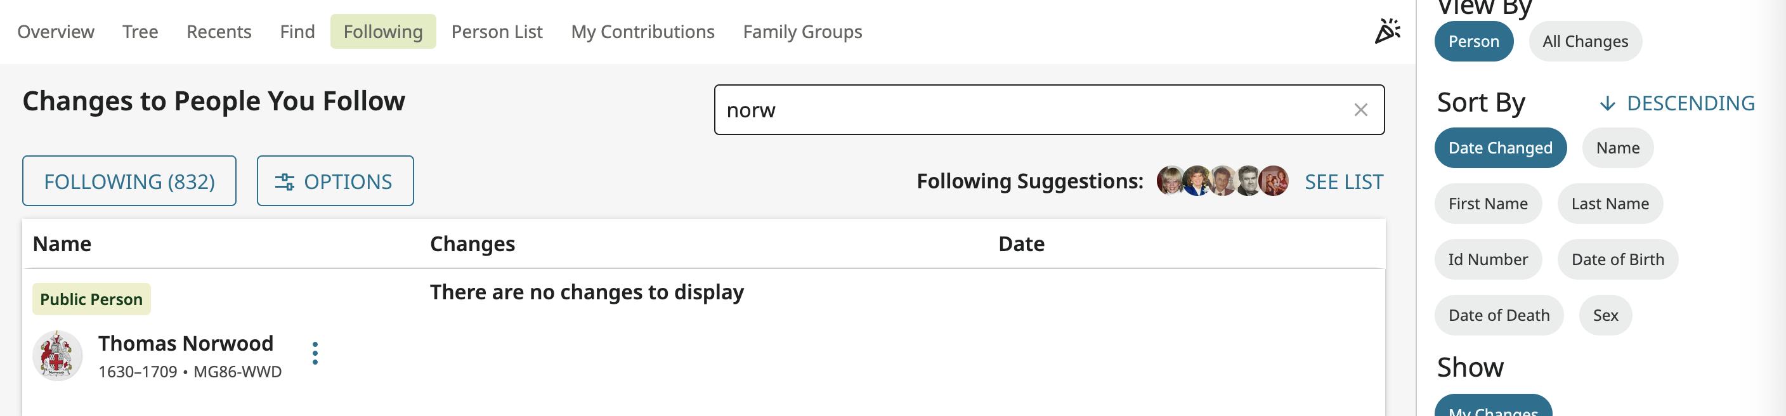Sort by Date of Birth
The width and height of the screenshot is (1786, 416).
pos(1617,259)
